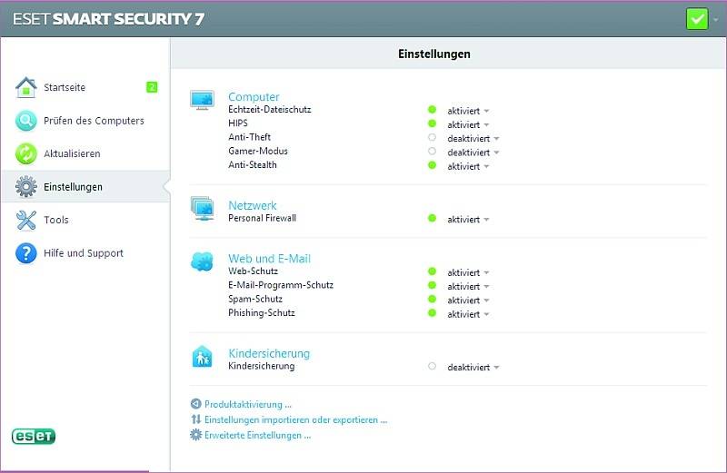Click the Produktaktivierung arrow icon
727x473 pixels.
click(196, 404)
